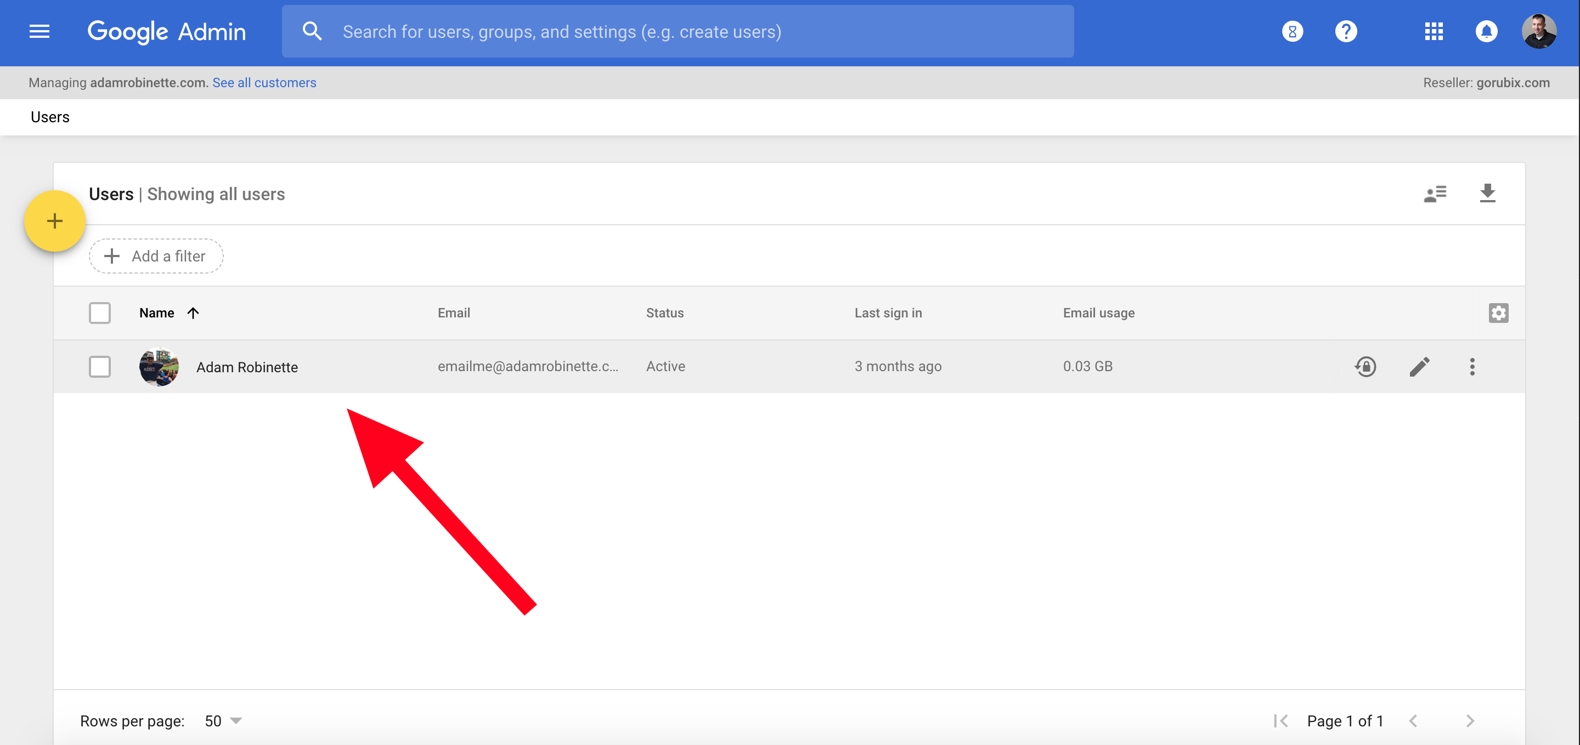This screenshot has height=745, width=1580.
Task: Tick the Adam Robinette row checkbox
Action: click(99, 367)
